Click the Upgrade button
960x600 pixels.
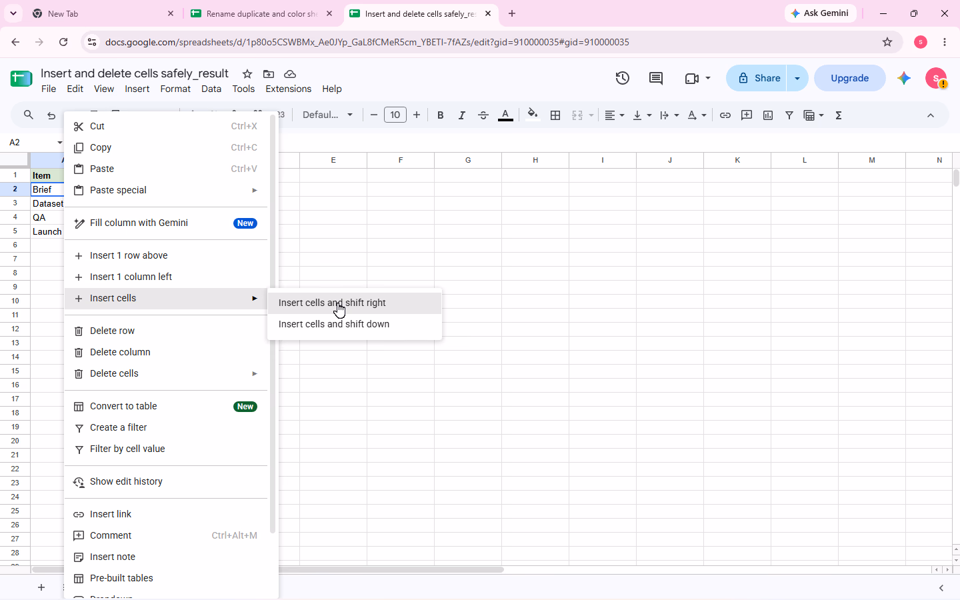(850, 78)
